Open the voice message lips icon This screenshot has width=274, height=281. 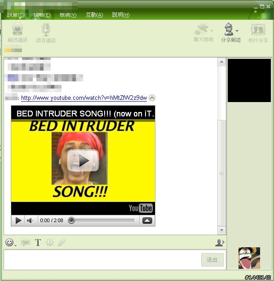[26, 242]
